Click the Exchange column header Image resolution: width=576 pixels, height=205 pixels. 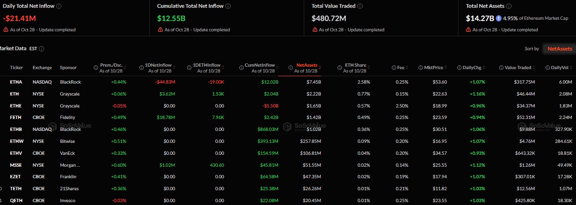(42, 68)
